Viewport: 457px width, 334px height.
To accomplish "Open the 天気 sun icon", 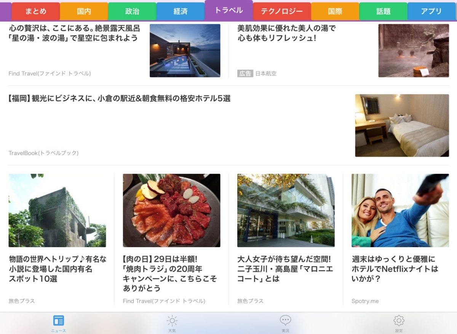I will (x=172, y=320).
